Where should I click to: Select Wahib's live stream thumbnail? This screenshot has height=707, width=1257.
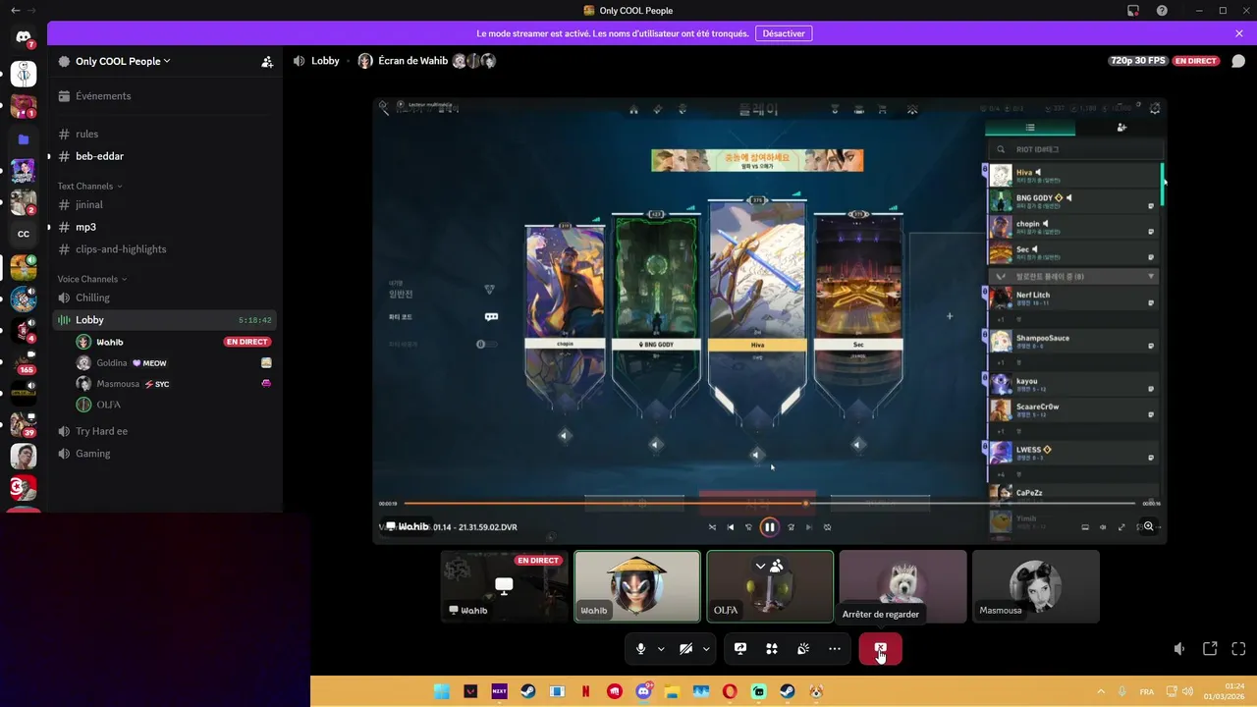(x=504, y=586)
